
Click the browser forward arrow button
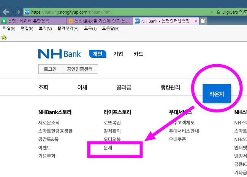[17, 12]
